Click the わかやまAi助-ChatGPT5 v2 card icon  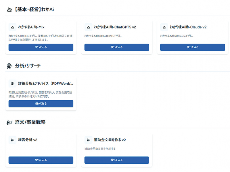[88, 27]
